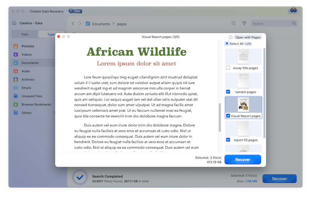This screenshot has height=198, width=311.
Task: Click the Emails category icon
Action: click(x=16, y=88)
